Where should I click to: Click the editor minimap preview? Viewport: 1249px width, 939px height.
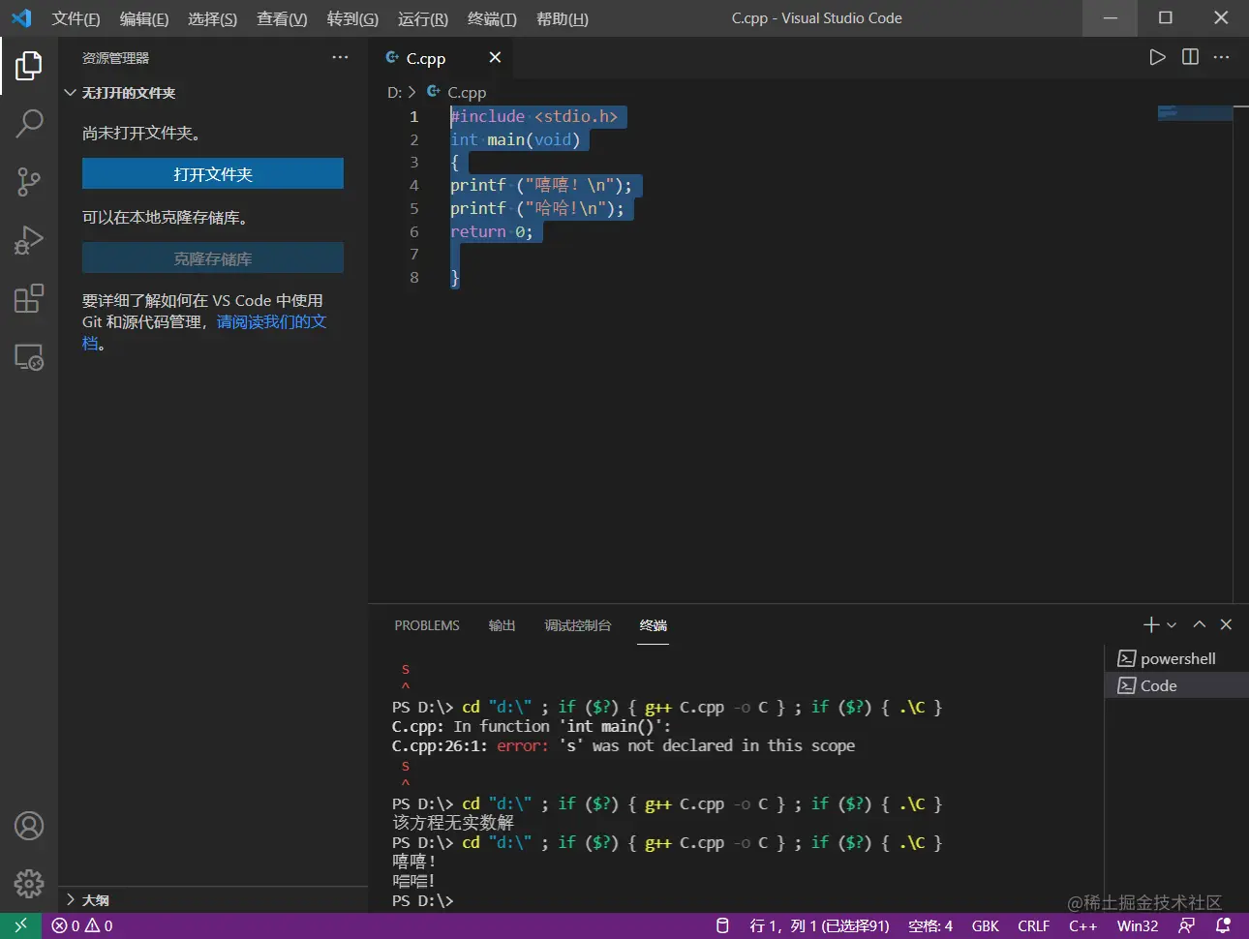(x=1195, y=113)
